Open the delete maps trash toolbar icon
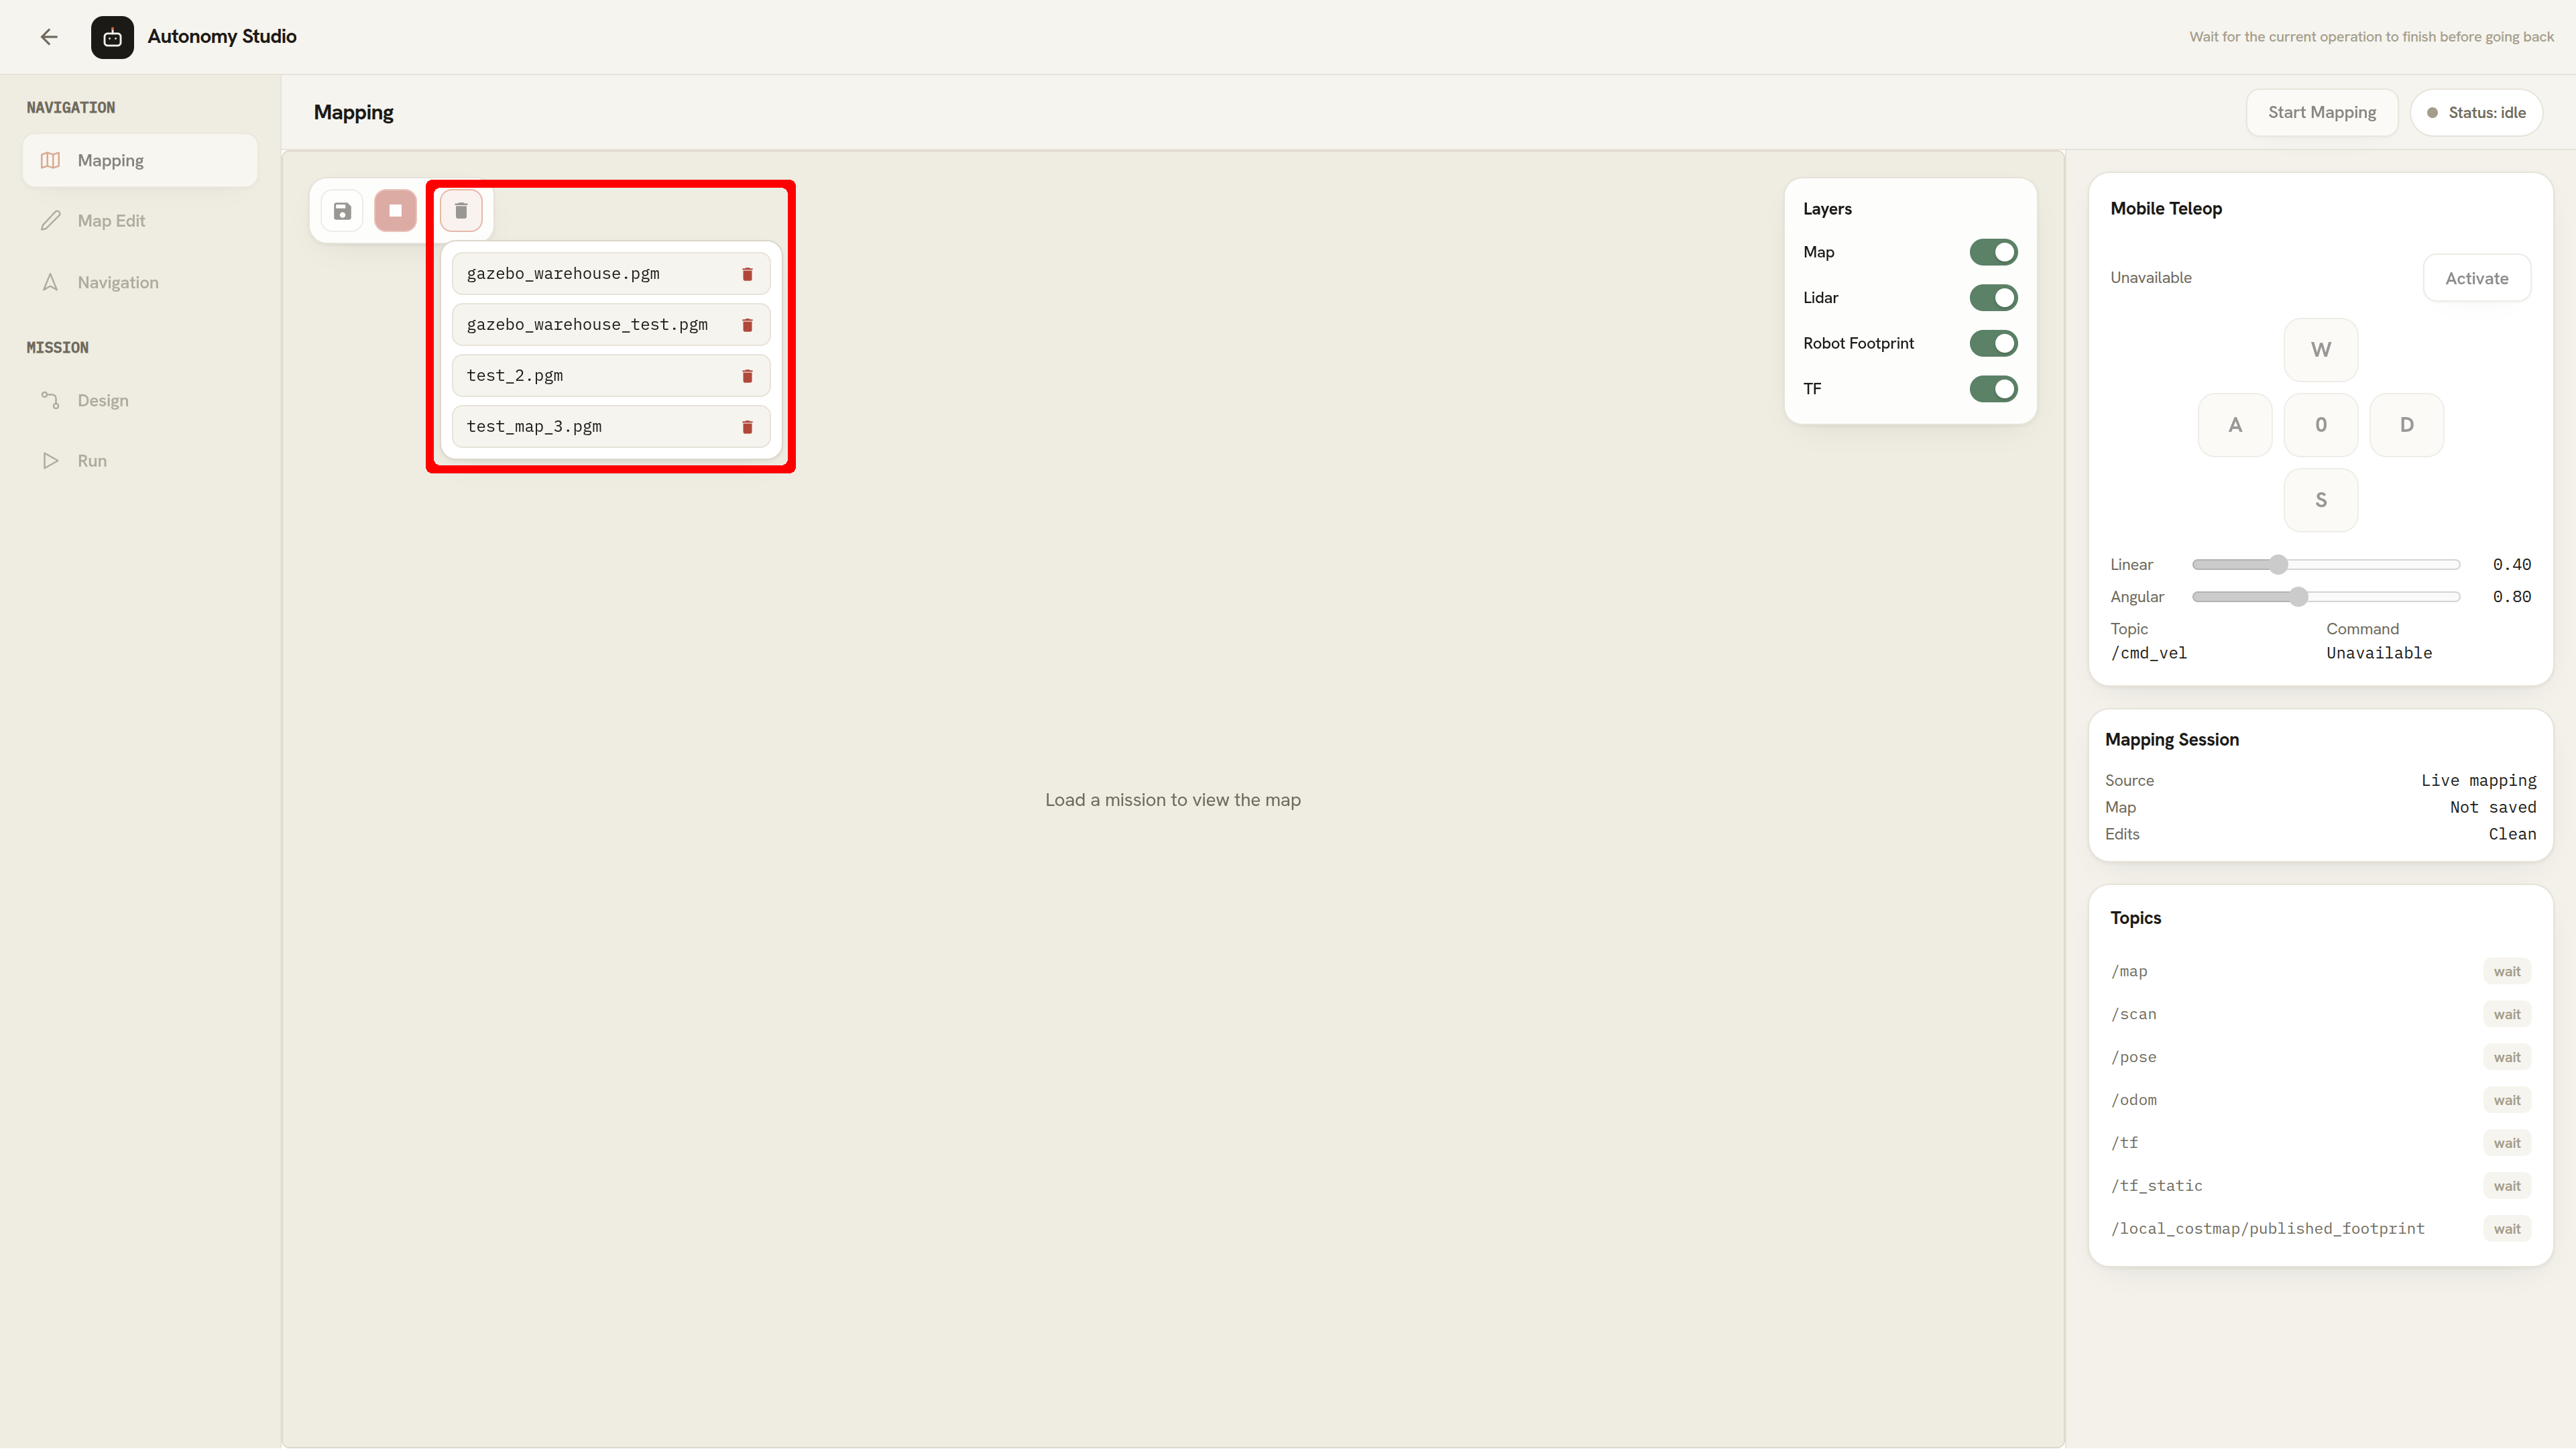Image resolution: width=2576 pixels, height=1449 pixels. coord(461,211)
